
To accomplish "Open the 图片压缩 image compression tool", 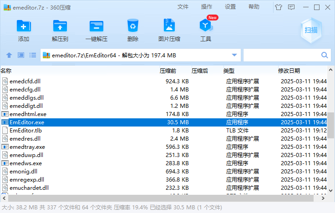I will tap(169, 25).
